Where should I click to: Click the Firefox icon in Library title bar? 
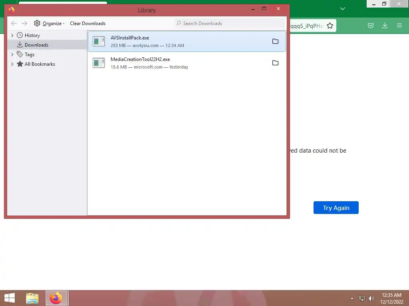pyautogui.click(x=11, y=10)
